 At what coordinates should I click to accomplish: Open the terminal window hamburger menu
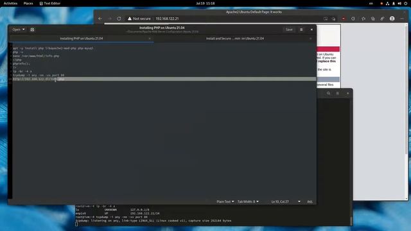pos(338,93)
